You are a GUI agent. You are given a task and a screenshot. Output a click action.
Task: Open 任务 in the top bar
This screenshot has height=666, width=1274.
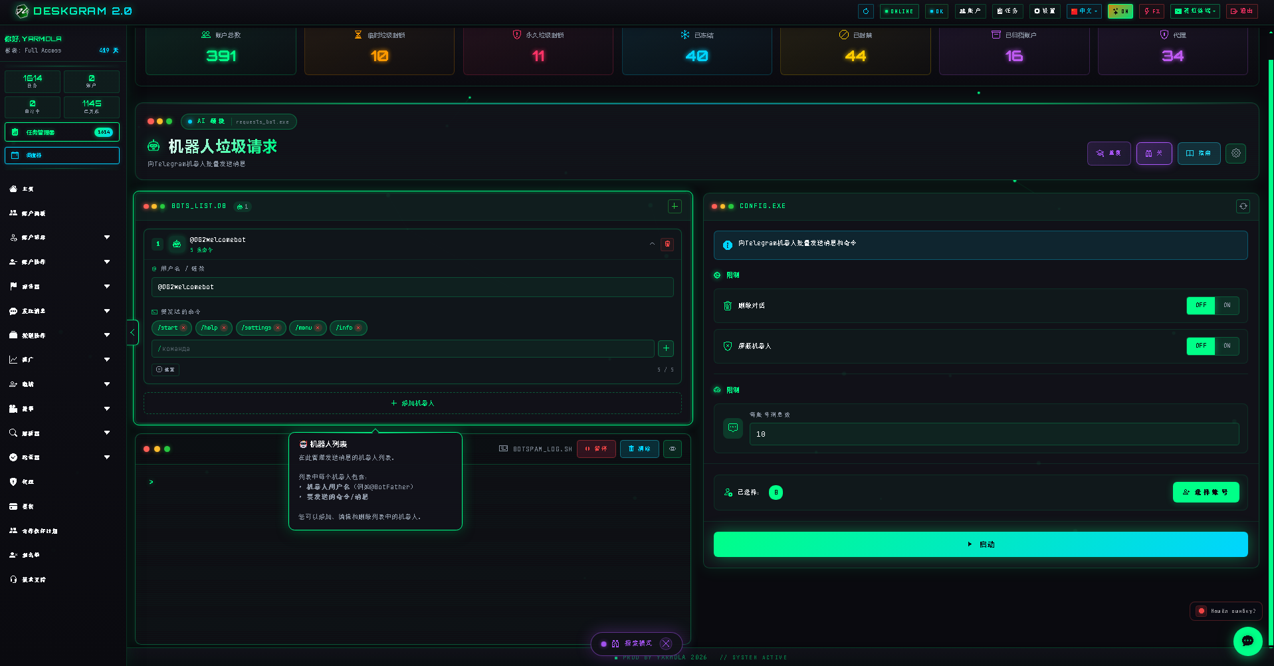[x=1008, y=11]
